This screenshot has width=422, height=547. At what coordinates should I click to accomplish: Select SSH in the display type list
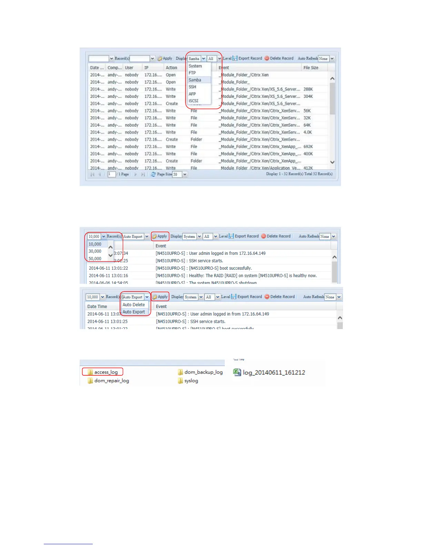tap(199, 87)
